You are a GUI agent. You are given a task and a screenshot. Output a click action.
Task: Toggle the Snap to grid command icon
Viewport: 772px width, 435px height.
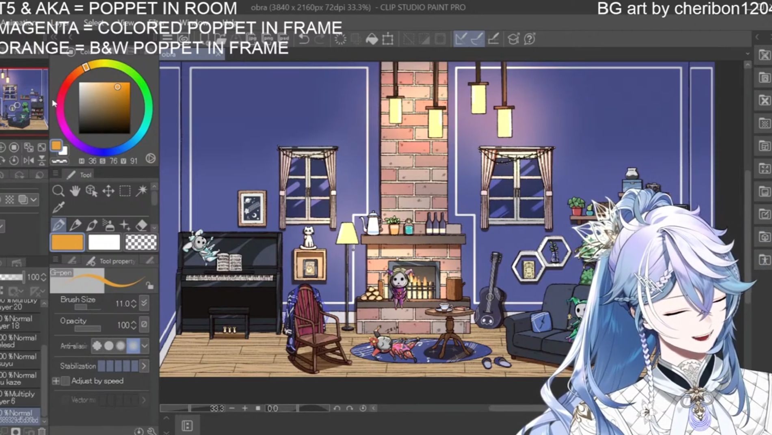point(493,39)
